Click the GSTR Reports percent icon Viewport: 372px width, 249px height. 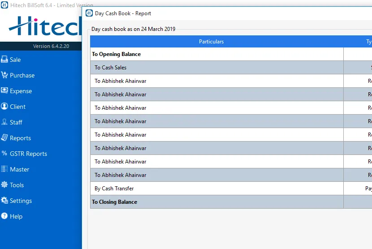pyautogui.click(x=4, y=154)
